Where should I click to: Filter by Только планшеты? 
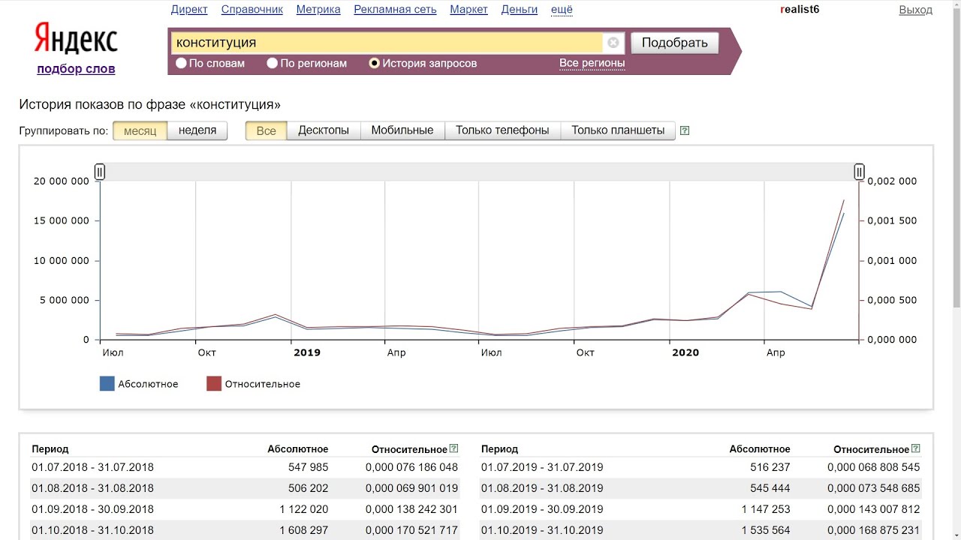pos(618,130)
